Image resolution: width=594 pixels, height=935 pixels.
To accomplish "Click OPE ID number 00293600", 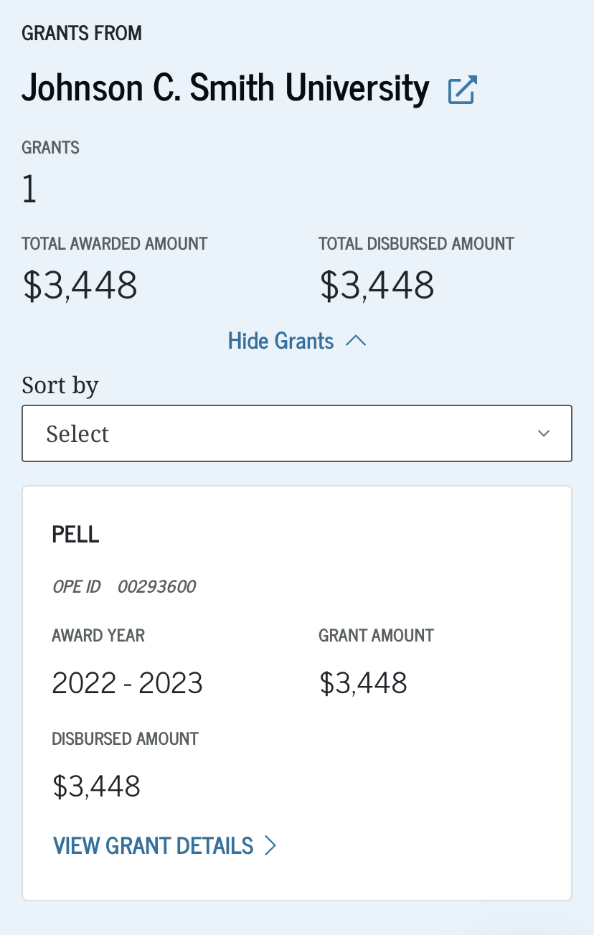I will tap(156, 587).
